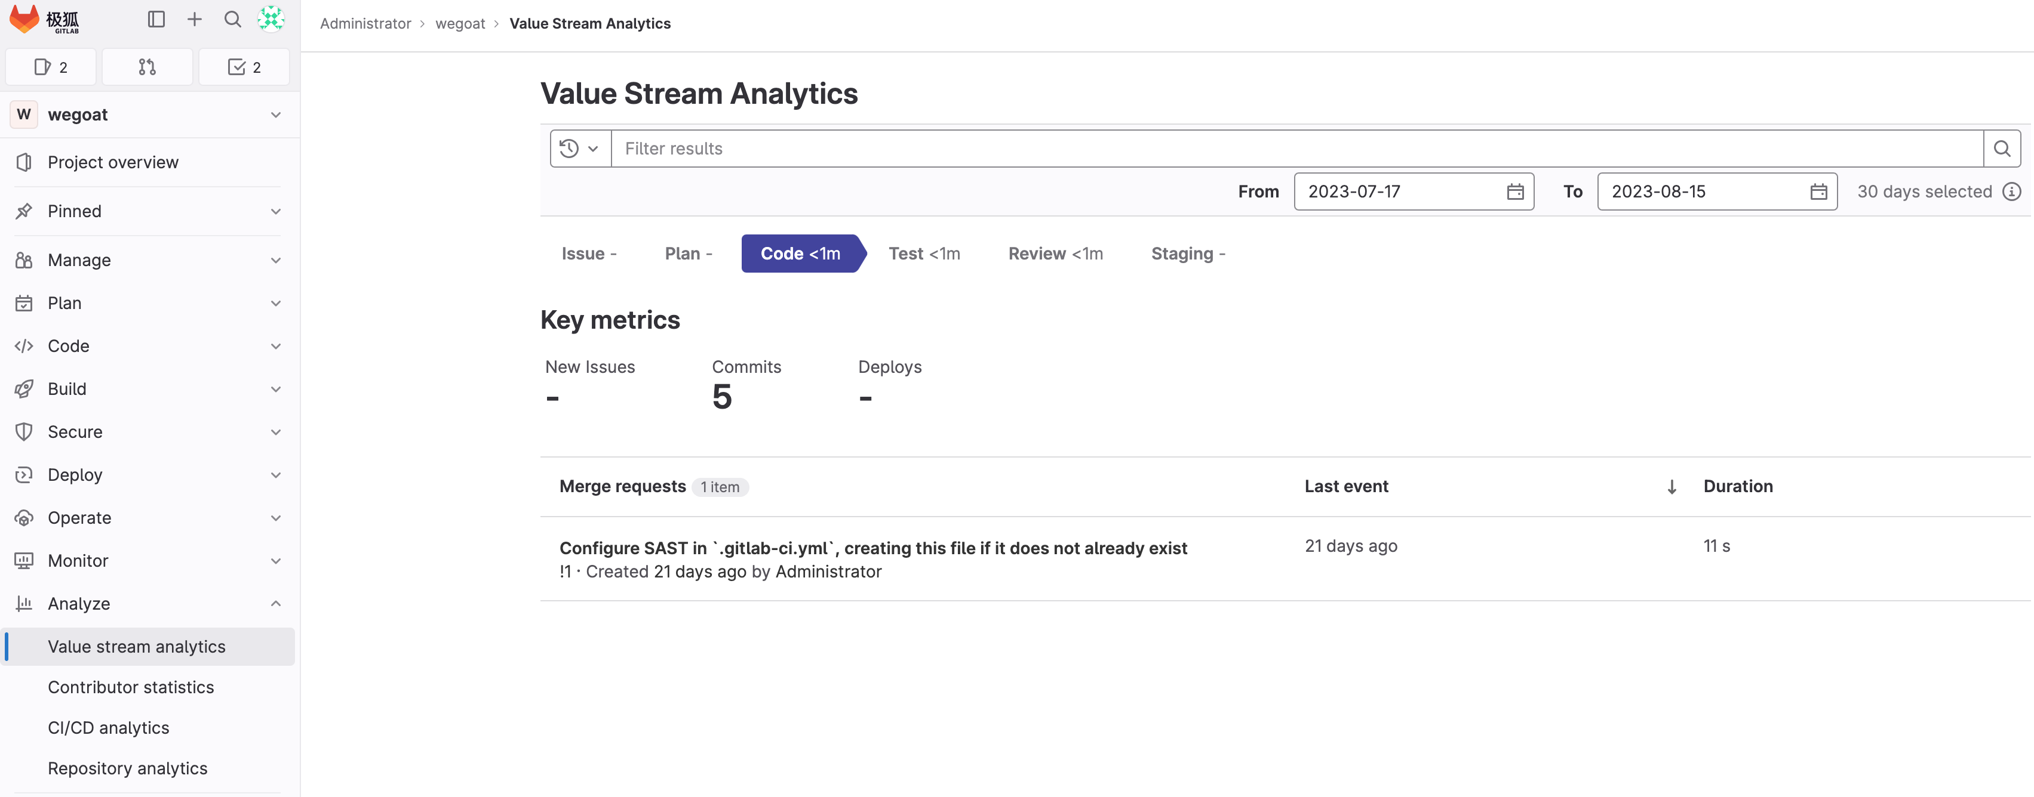Select the Test stage tab

tap(924, 254)
